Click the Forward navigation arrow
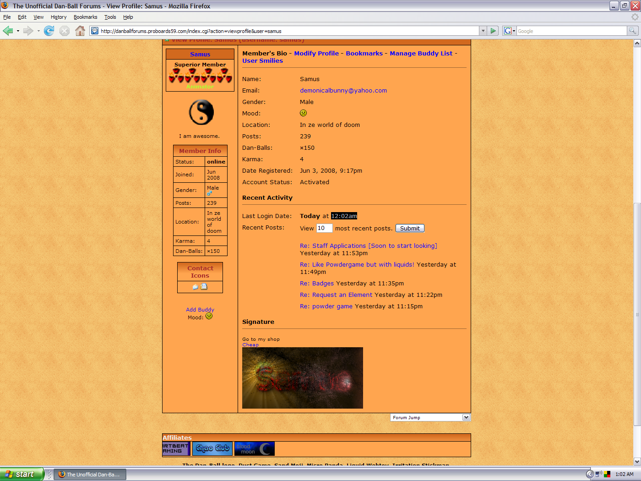 tap(28, 31)
